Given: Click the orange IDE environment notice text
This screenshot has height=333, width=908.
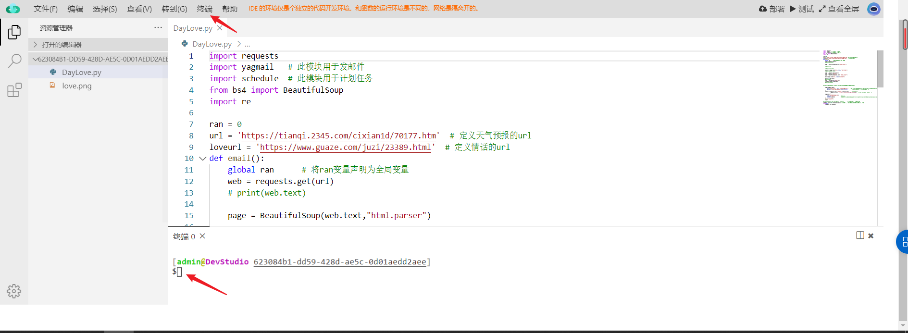Looking at the screenshot, I should pyautogui.click(x=364, y=8).
